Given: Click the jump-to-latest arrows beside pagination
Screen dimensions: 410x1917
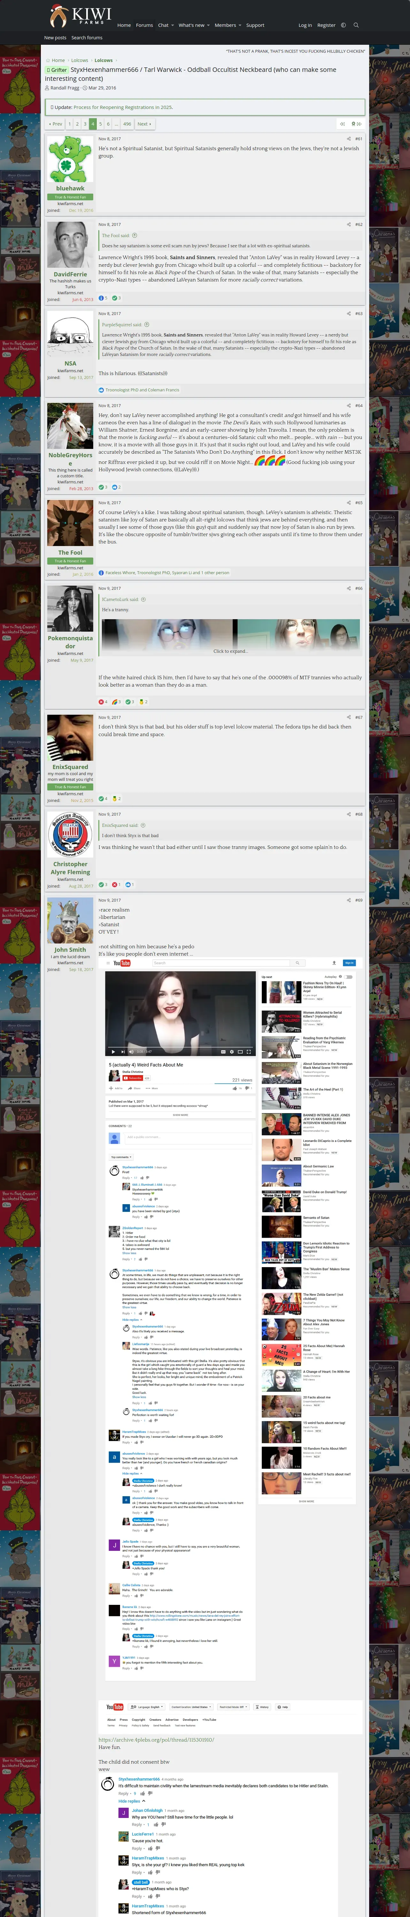Looking at the screenshot, I should coord(359,124).
